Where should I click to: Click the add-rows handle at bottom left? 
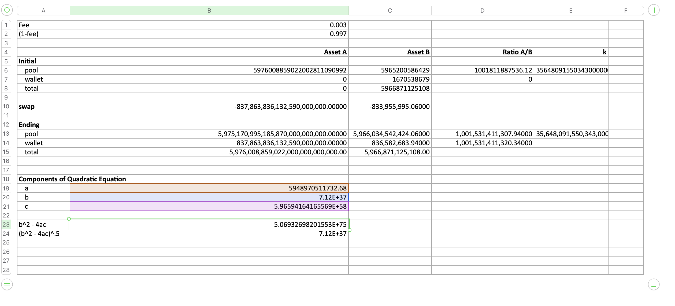[x=7, y=284]
